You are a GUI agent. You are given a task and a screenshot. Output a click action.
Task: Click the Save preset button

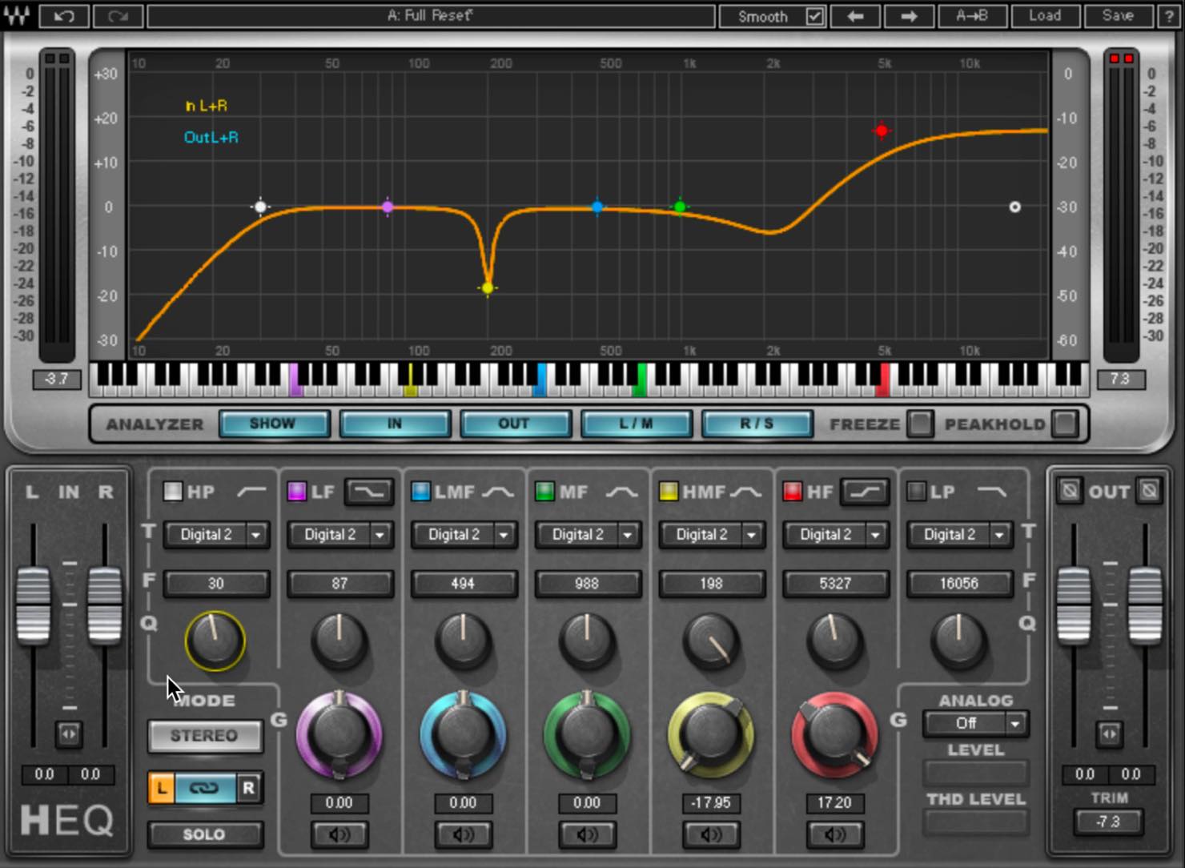1117,16
